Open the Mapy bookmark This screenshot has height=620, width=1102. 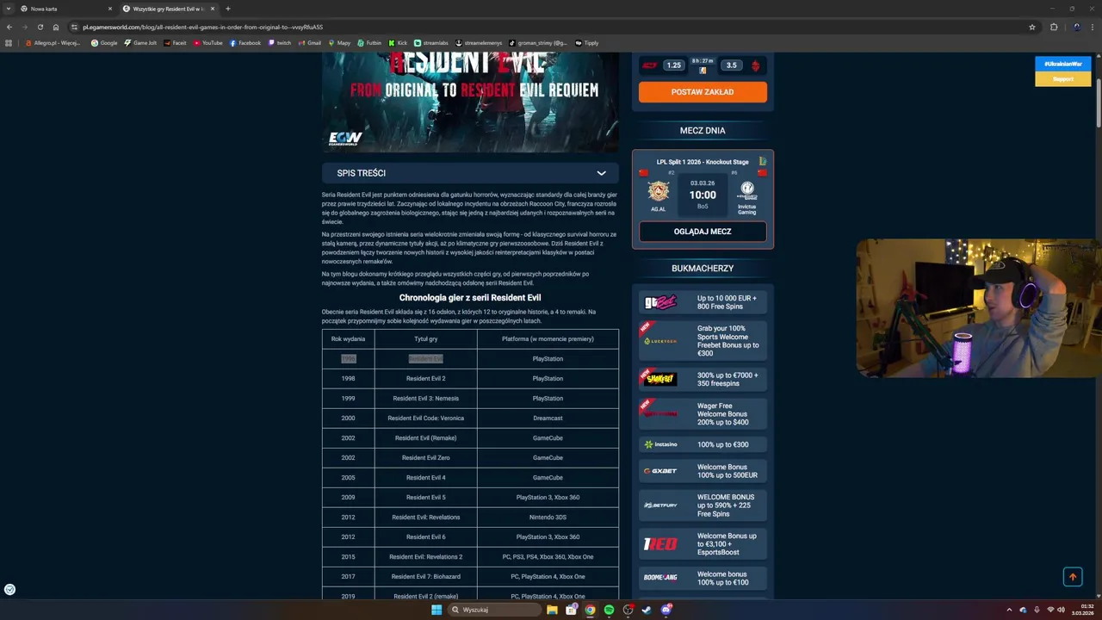(x=339, y=43)
